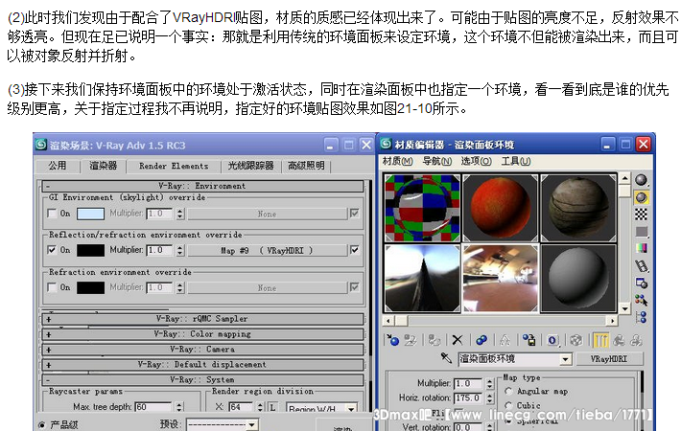681x431 pixels.
Task: Click the Get Material icon
Action: point(392,340)
